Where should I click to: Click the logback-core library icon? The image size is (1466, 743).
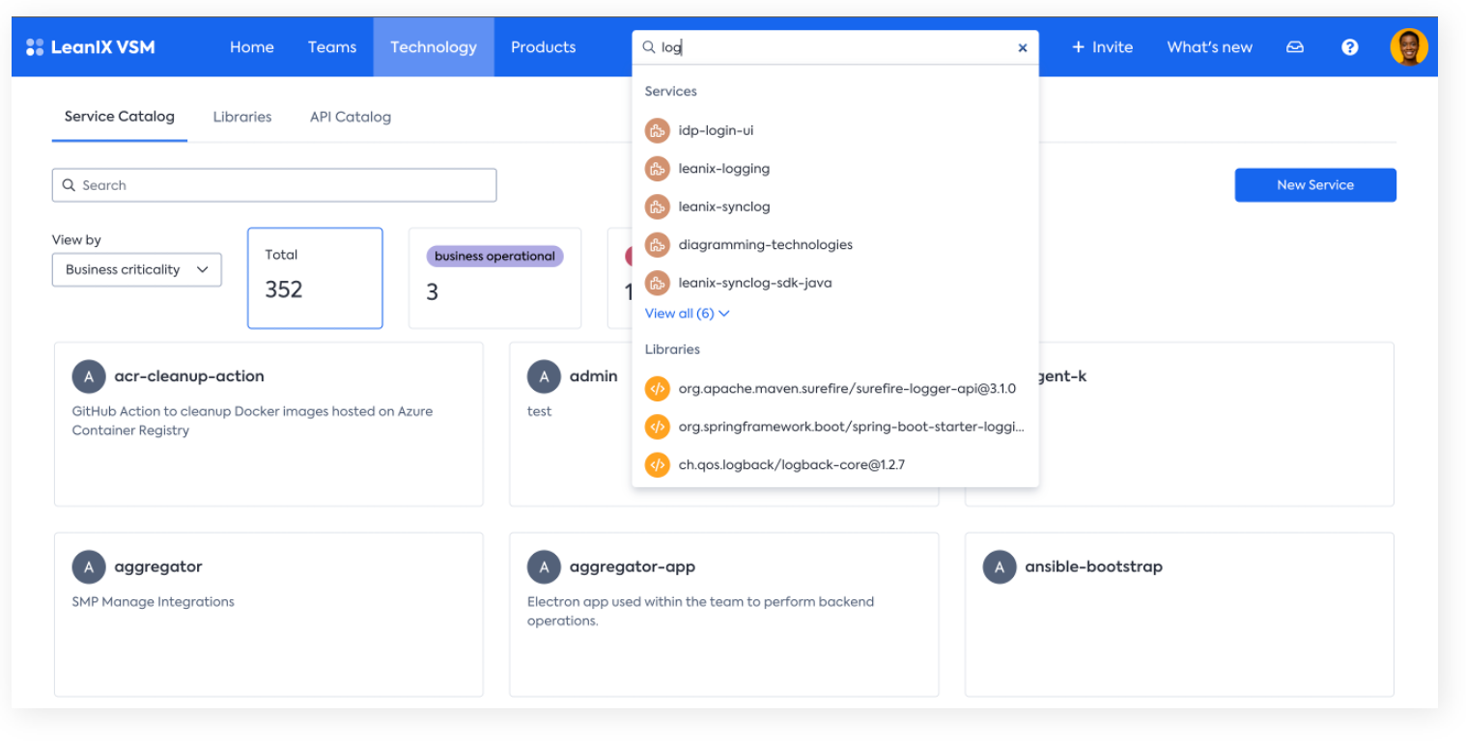(x=658, y=464)
